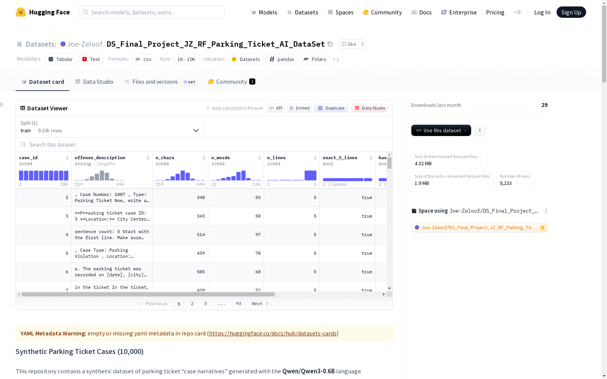Click the Joe-Zeloof avatar icon
607x379 pixels.
tap(63, 44)
